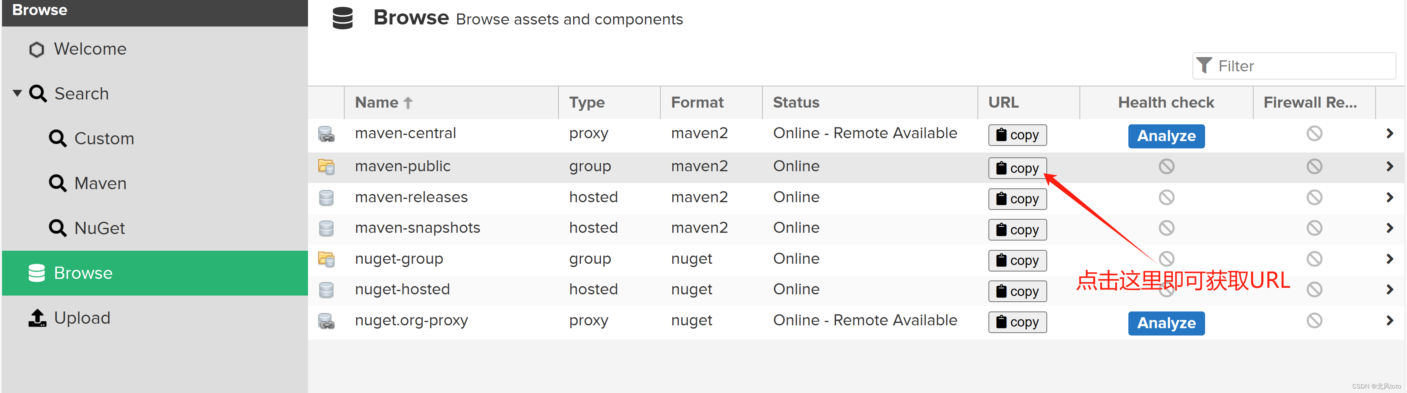Click health check unavailable icon for maven-releases
The image size is (1407, 393).
1166,198
